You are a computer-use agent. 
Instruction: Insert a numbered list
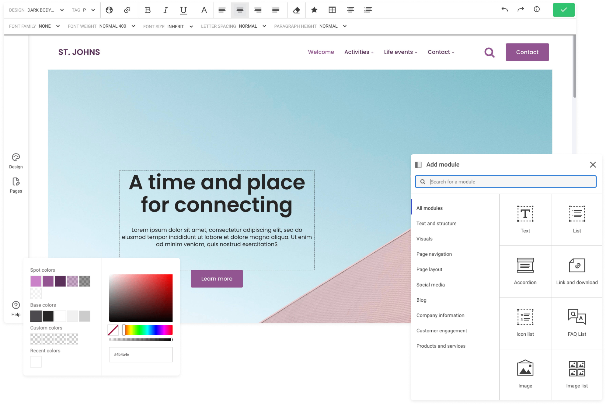tap(368, 10)
